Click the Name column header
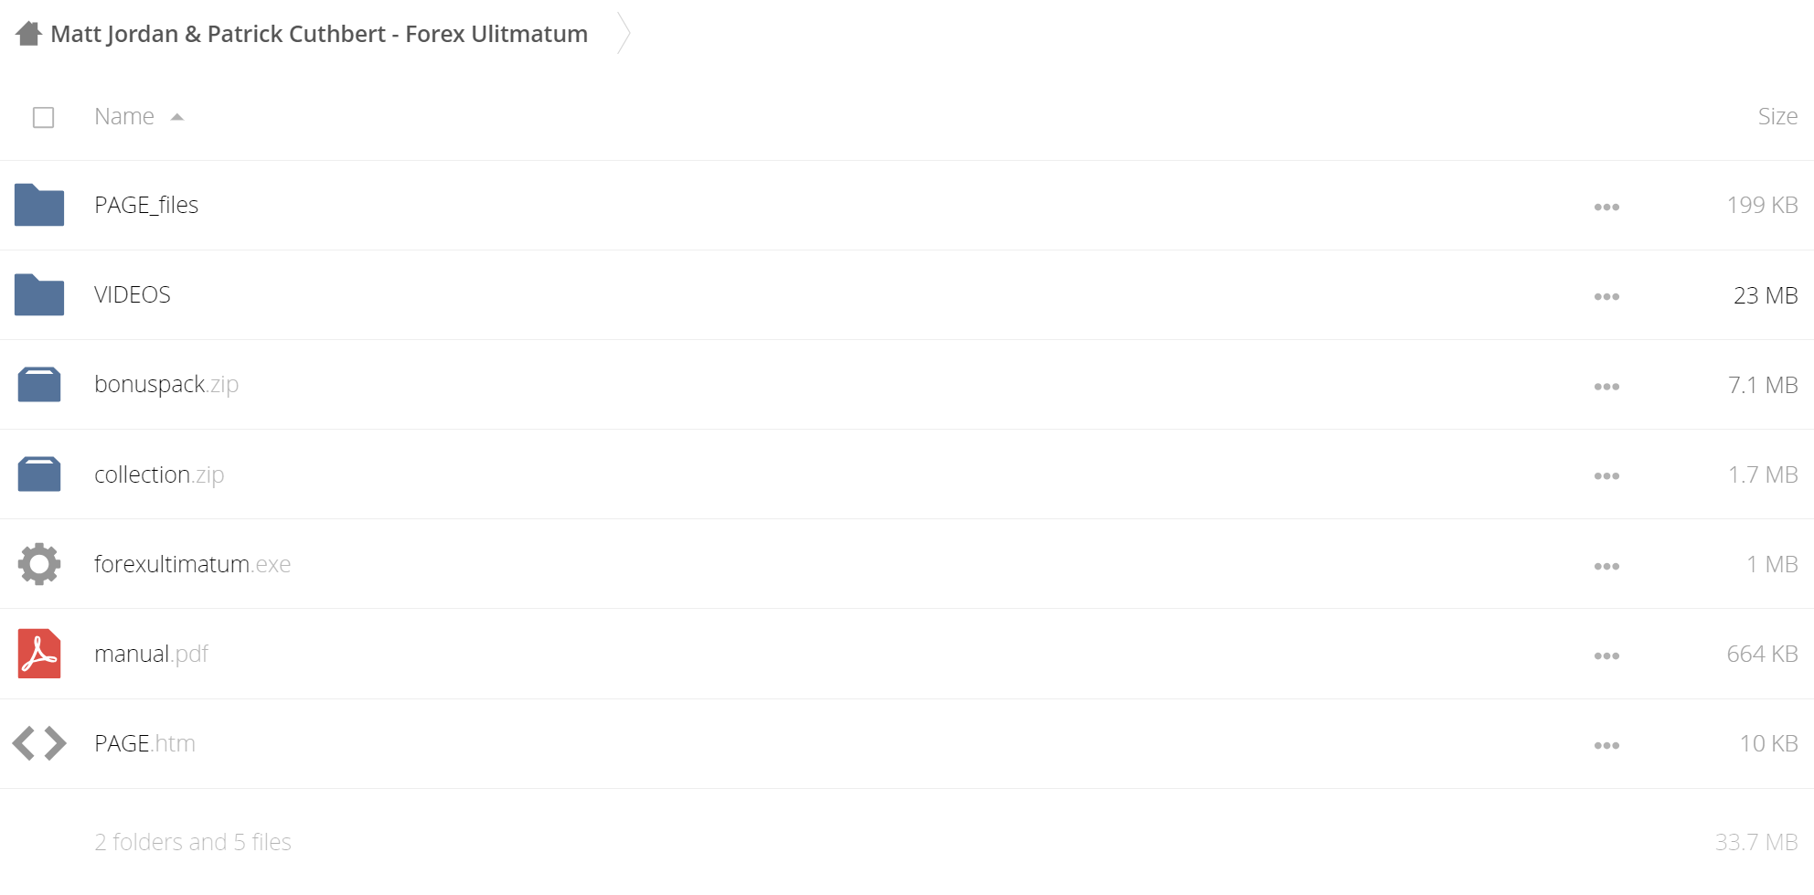 124,116
